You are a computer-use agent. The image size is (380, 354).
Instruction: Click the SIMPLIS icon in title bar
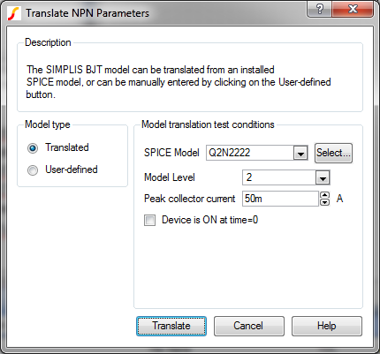[14, 13]
